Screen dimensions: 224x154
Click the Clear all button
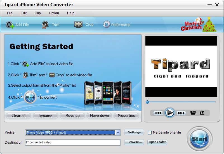[18, 116]
